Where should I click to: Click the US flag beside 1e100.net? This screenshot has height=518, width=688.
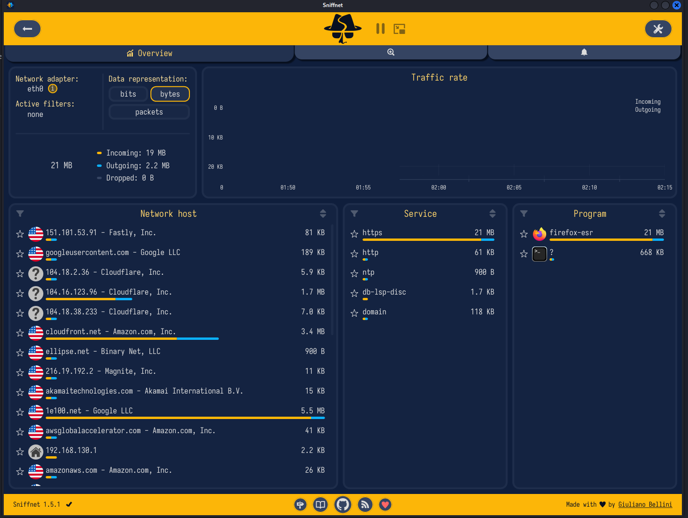[x=36, y=412]
